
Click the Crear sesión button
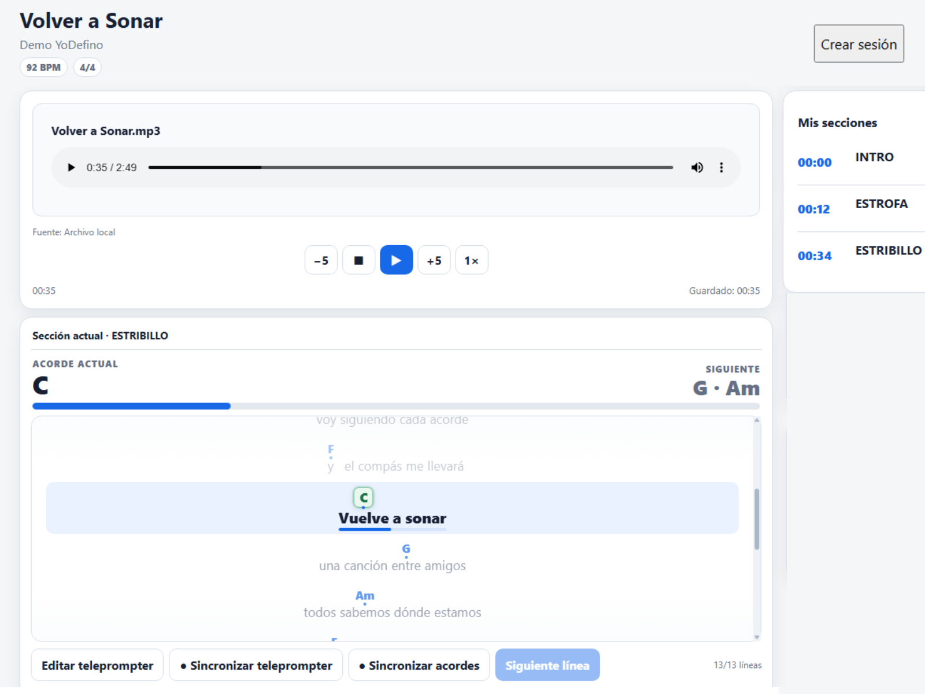click(859, 44)
